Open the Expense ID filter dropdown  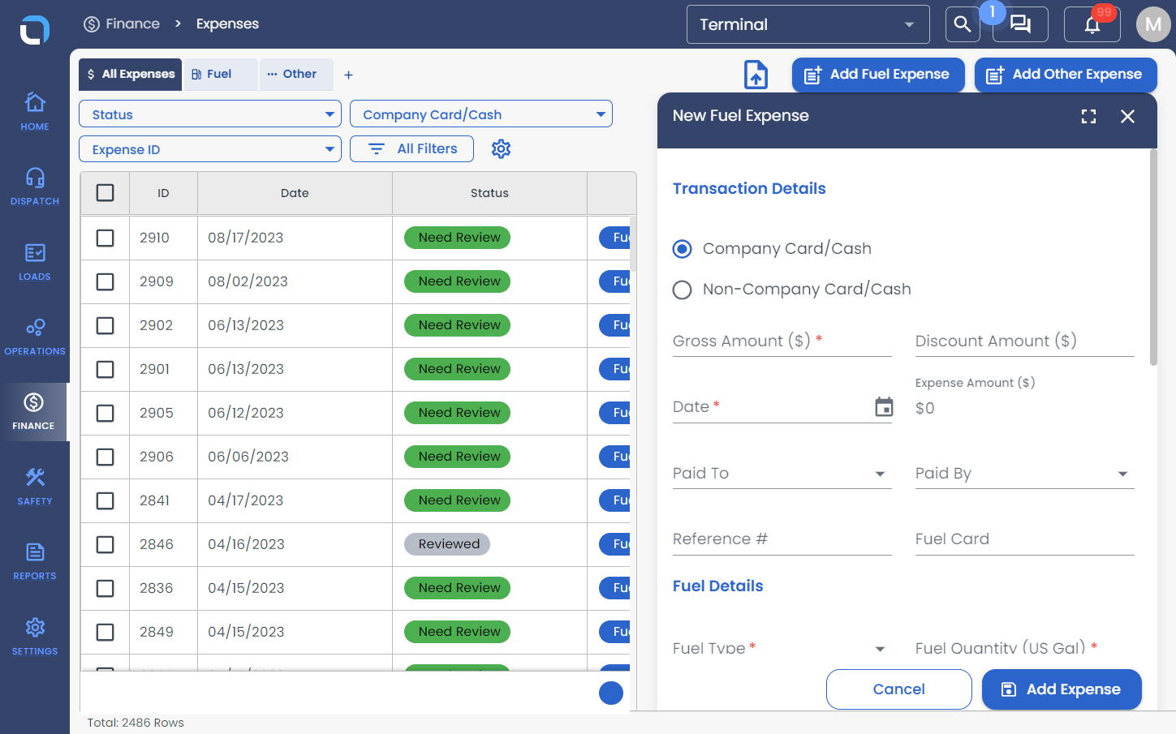pyautogui.click(x=210, y=149)
